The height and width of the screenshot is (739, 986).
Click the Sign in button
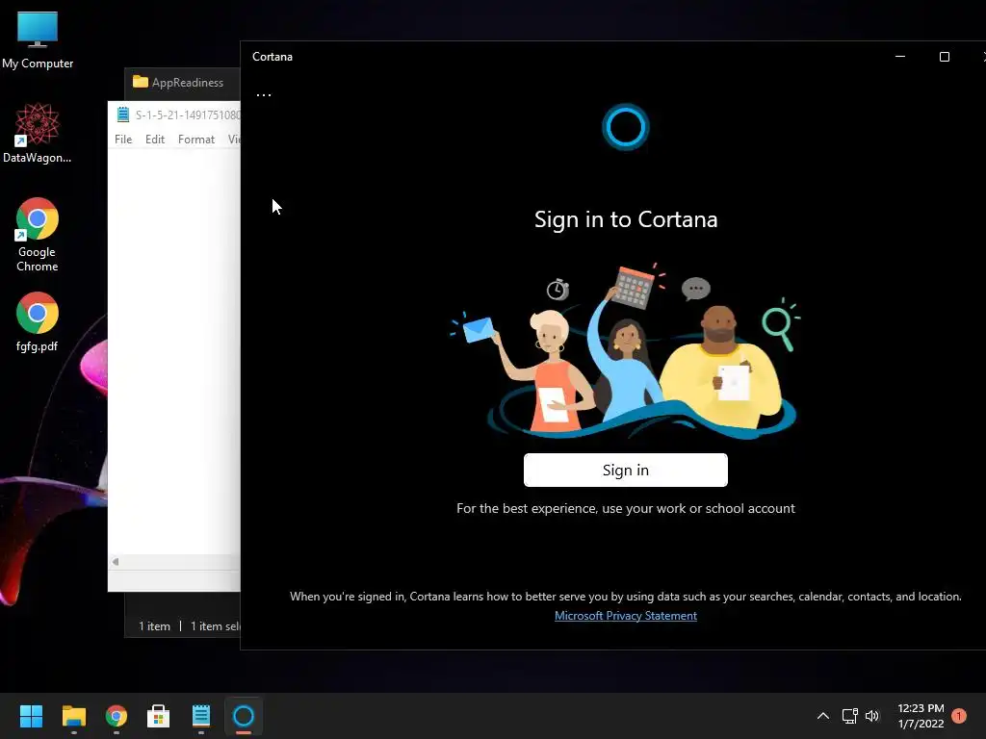pos(625,470)
